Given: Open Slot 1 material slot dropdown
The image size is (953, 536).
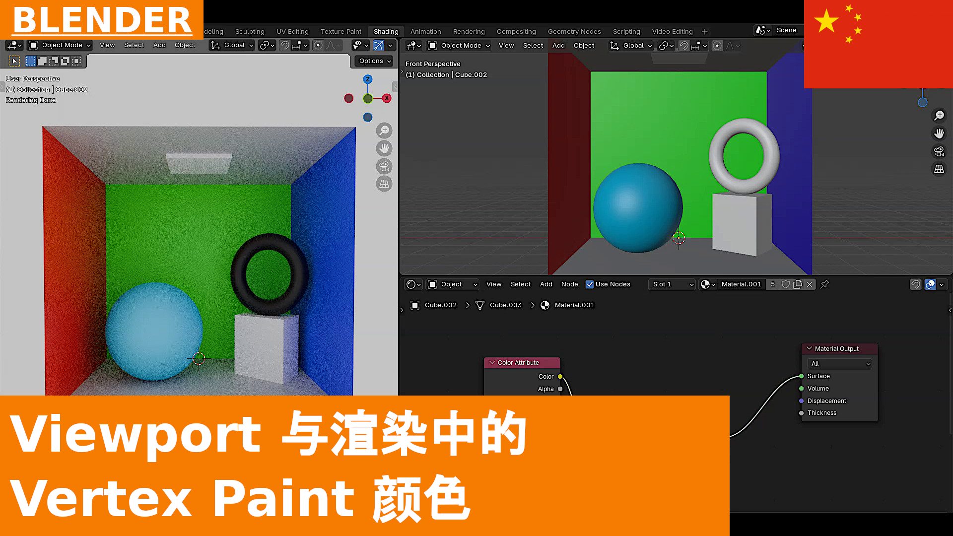Looking at the screenshot, I should click(x=672, y=284).
